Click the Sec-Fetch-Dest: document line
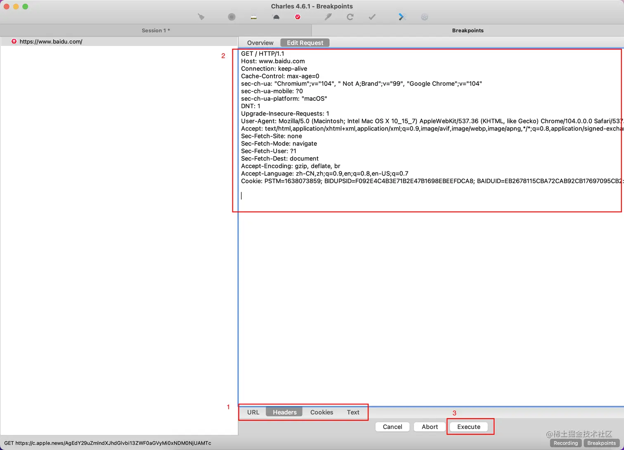 click(280, 159)
